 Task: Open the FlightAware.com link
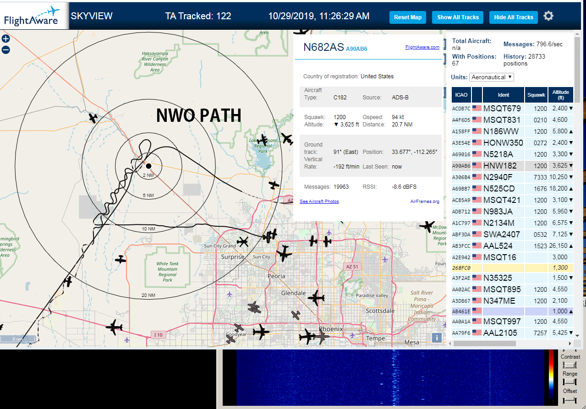click(x=422, y=47)
